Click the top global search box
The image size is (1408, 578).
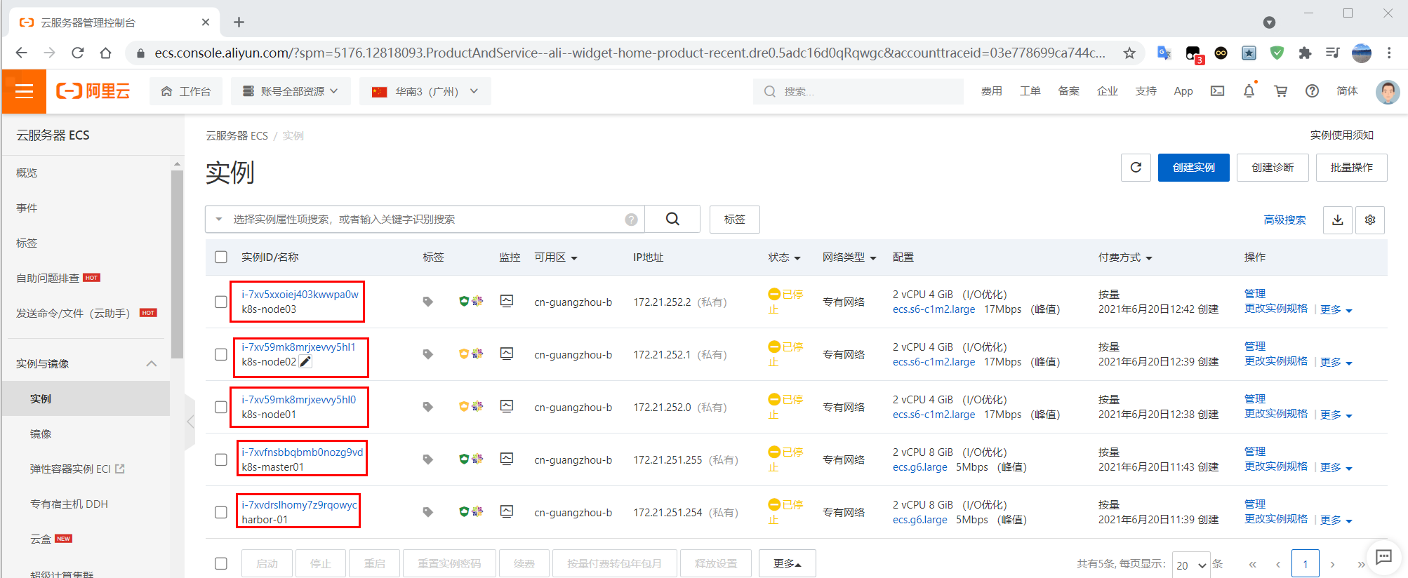pos(858,91)
